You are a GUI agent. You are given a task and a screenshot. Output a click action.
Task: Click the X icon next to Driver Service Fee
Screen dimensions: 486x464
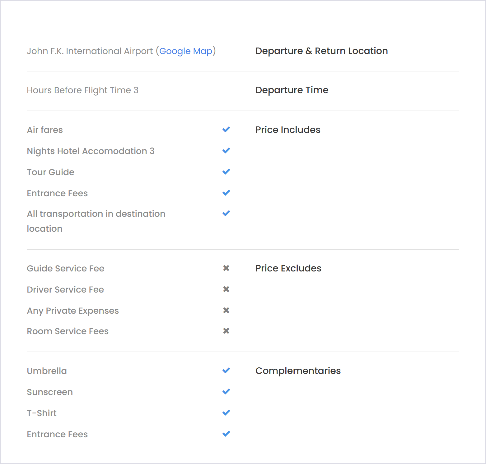[226, 289]
